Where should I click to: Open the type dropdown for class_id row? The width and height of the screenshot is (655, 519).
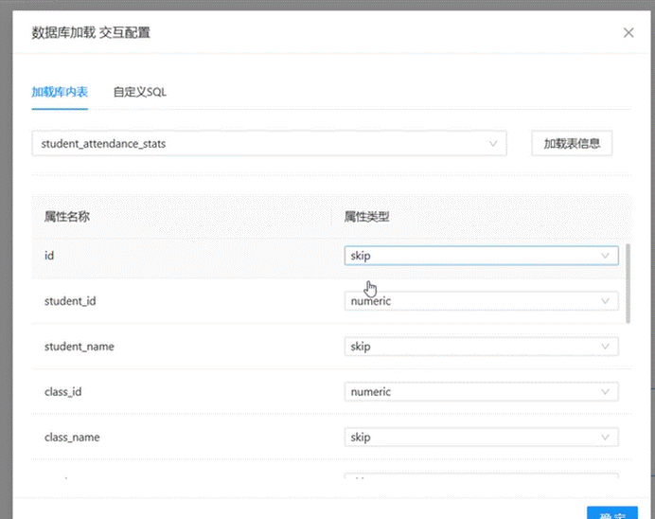tap(481, 392)
